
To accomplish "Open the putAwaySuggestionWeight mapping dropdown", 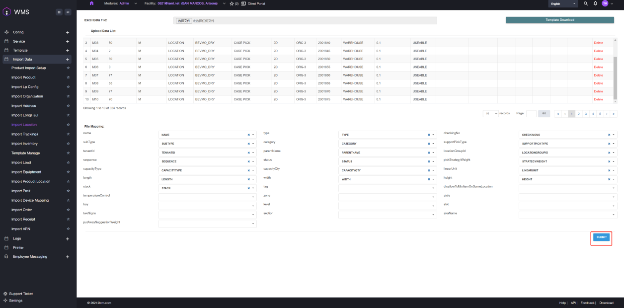I will pyautogui.click(x=208, y=224).
